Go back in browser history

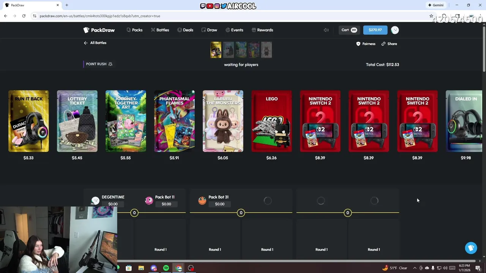point(5,16)
